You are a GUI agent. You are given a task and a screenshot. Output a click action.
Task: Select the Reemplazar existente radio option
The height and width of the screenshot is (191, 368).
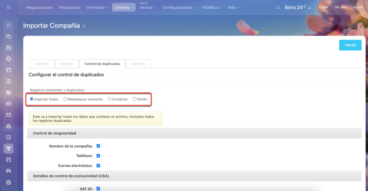(x=65, y=99)
